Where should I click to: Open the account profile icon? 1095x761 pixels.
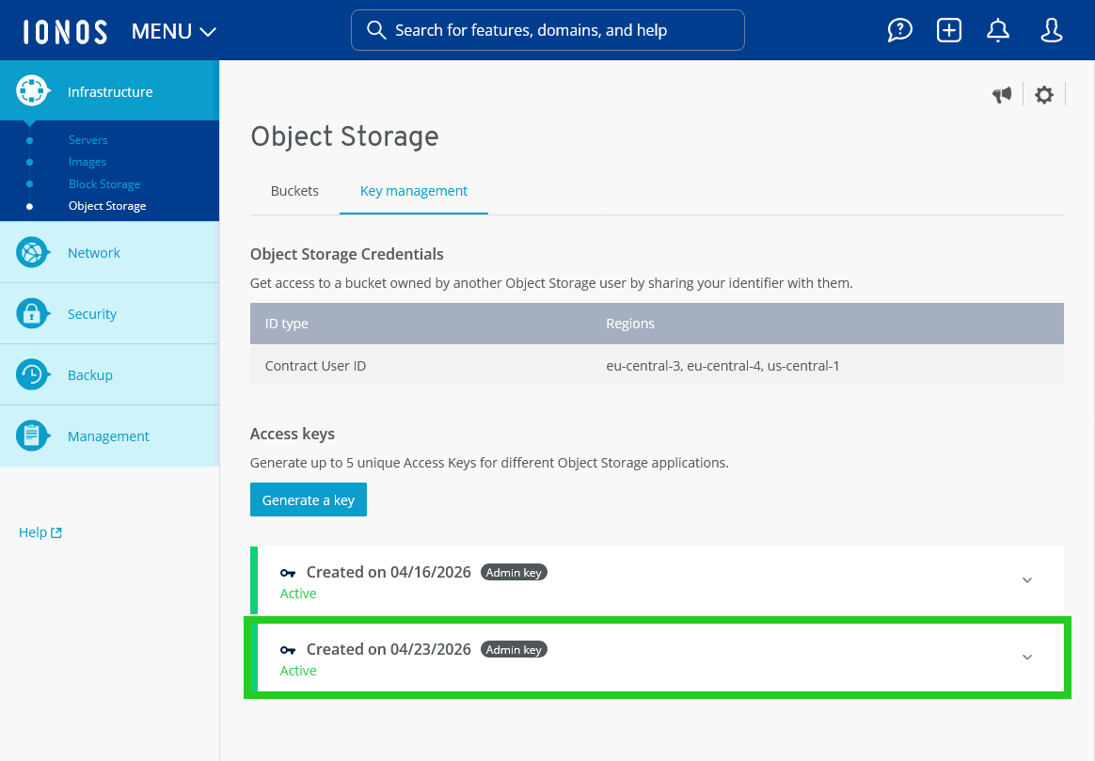coord(1051,29)
